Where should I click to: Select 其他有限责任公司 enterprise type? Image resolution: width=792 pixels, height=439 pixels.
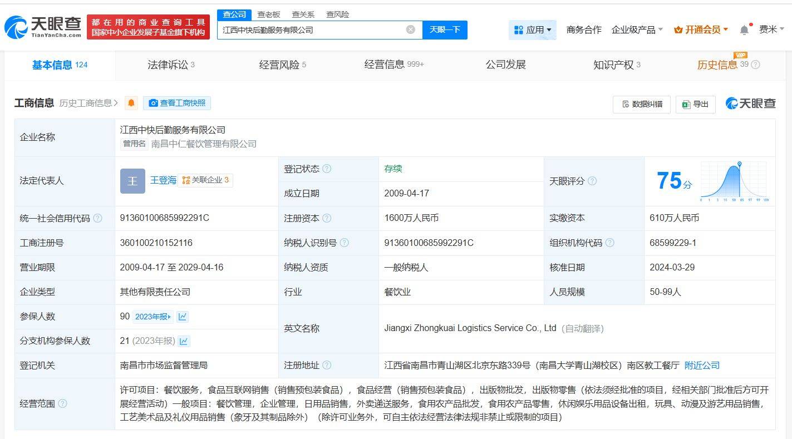tap(155, 292)
